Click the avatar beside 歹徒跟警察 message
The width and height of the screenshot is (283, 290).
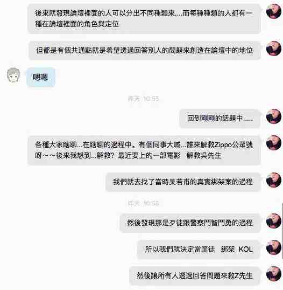pyautogui.click(x=274, y=221)
